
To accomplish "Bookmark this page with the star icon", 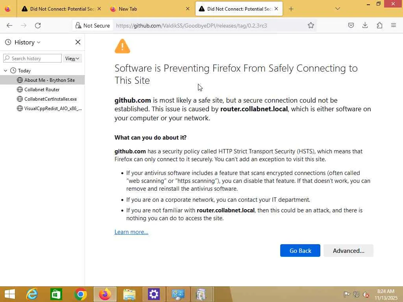I will (x=311, y=26).
